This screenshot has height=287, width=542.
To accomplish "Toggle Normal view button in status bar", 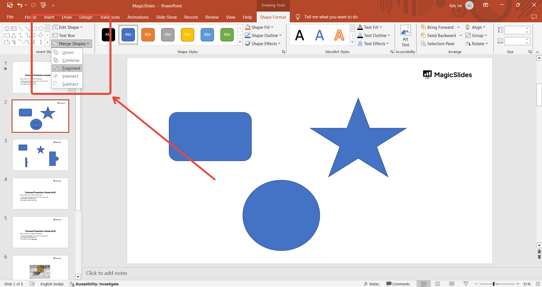I will [423, 284].
